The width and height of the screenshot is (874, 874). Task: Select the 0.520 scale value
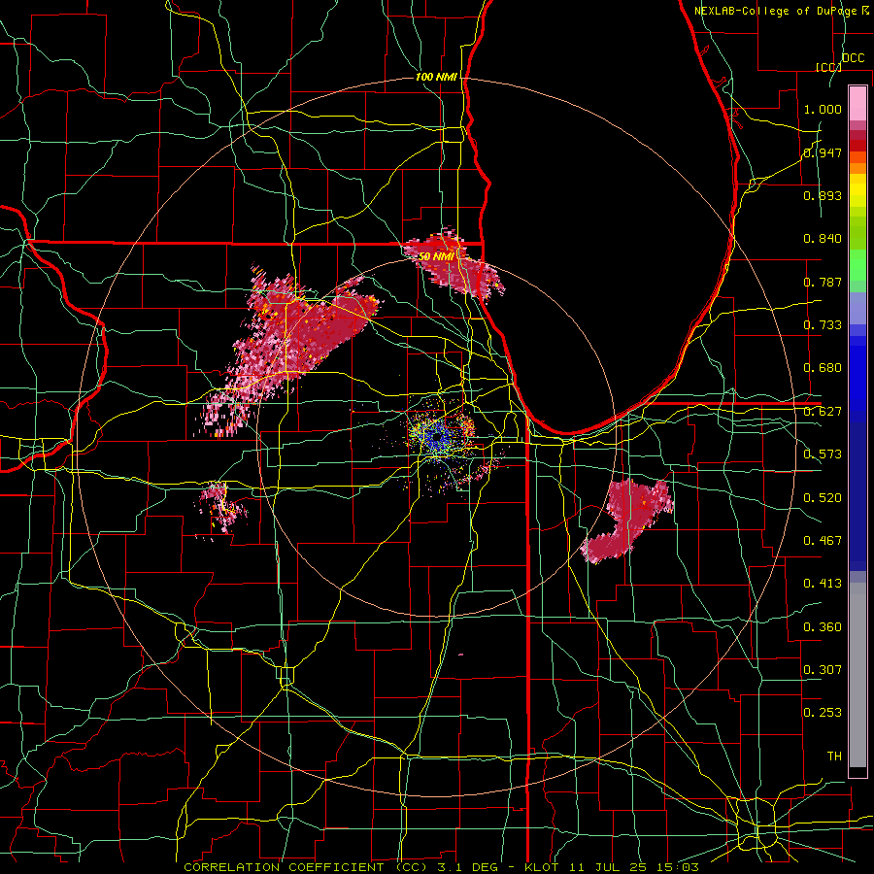pyautogui.click(x=823, y=498)
